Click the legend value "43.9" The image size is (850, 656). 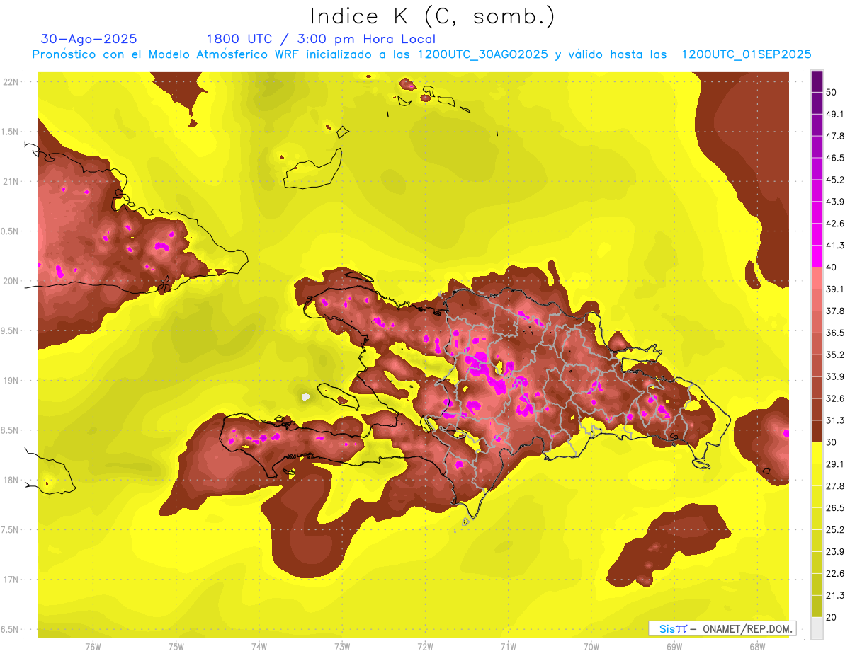(x=835, y=202)
